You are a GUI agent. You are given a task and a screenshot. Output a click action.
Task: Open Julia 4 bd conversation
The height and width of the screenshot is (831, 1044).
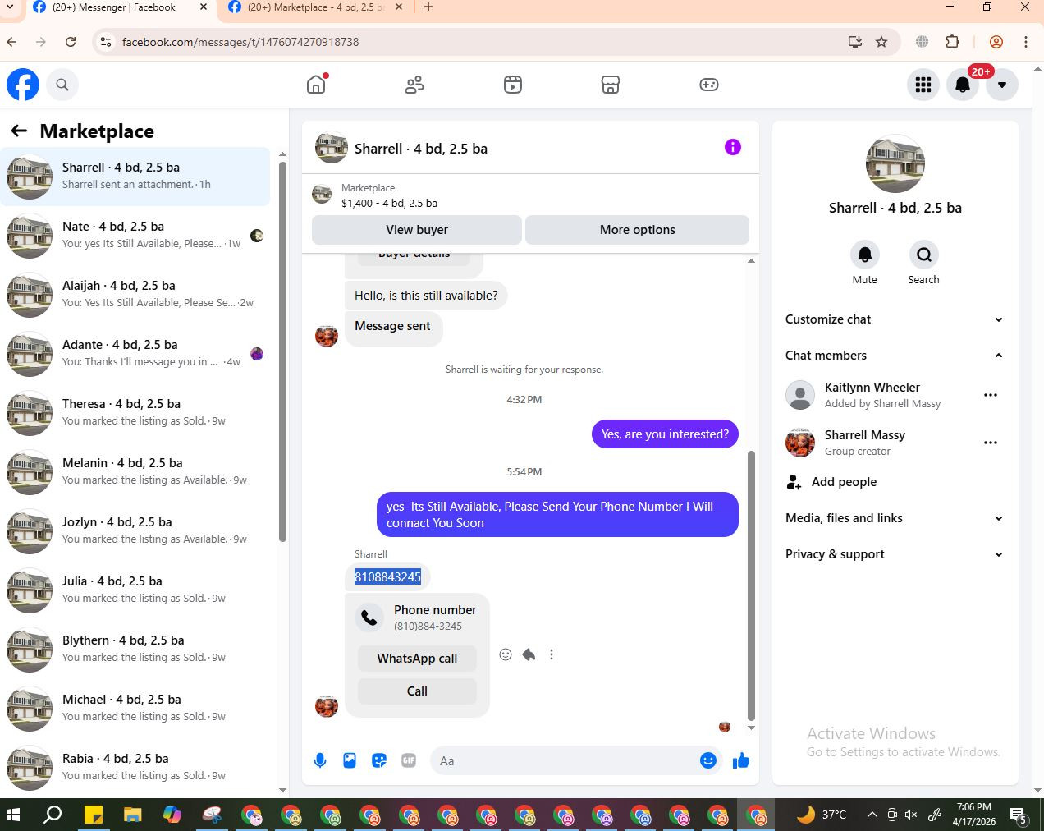135,590
